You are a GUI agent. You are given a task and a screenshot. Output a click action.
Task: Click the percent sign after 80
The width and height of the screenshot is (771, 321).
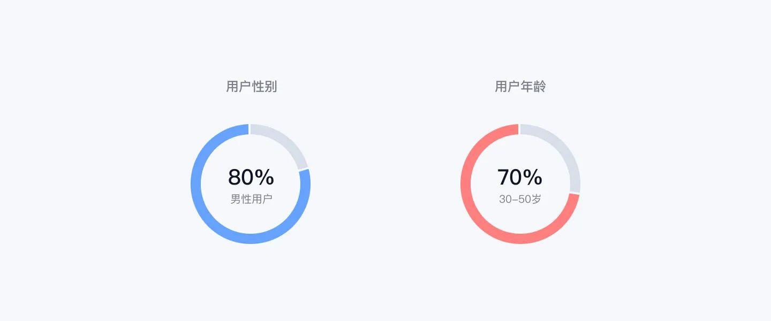pos(264,177)
